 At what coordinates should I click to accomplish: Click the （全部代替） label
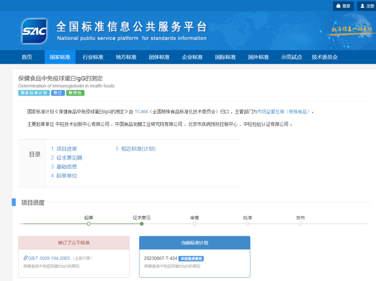83,258
